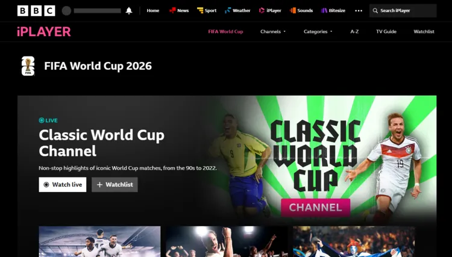Click the yellow Sport icon
This screenshot has height=257, width=452.
click(x=200, y=11)
